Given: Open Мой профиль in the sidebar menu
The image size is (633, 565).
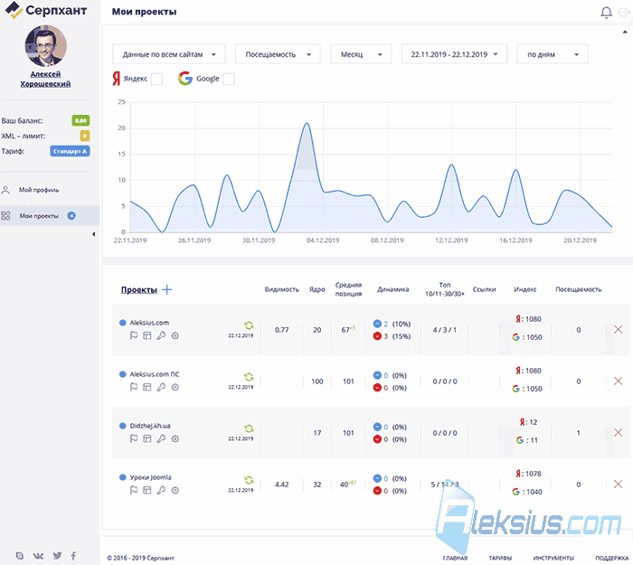Looking at the screenshot, I should pos(39,190).
